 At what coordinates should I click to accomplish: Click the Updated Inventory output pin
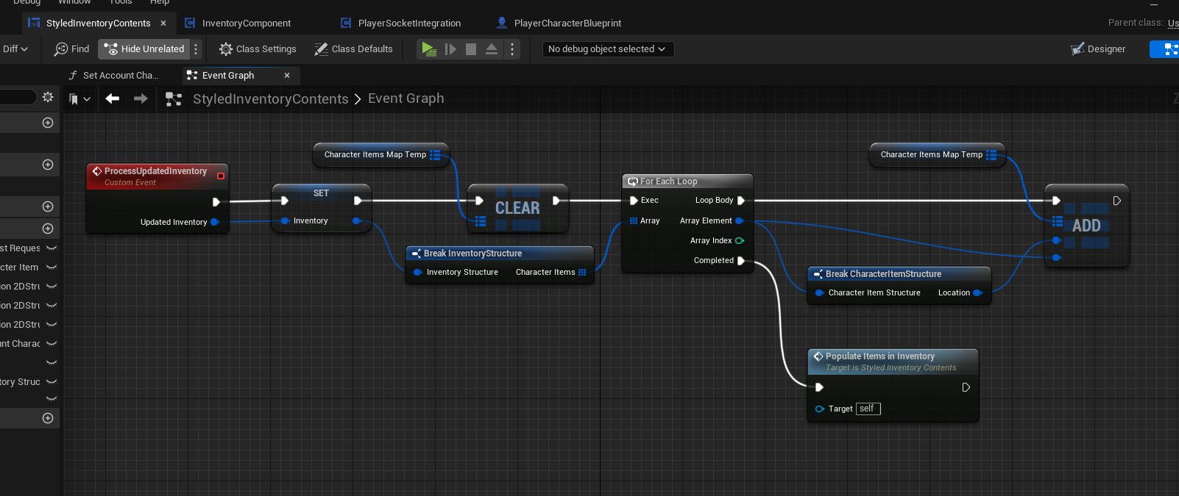pos(215,222)
